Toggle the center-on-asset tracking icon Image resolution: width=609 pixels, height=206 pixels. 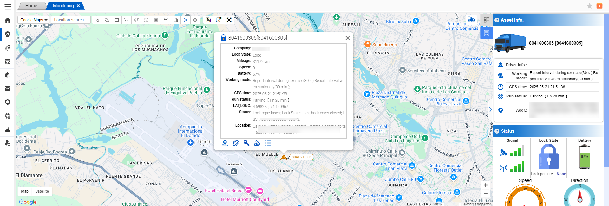tap(186, 20)
